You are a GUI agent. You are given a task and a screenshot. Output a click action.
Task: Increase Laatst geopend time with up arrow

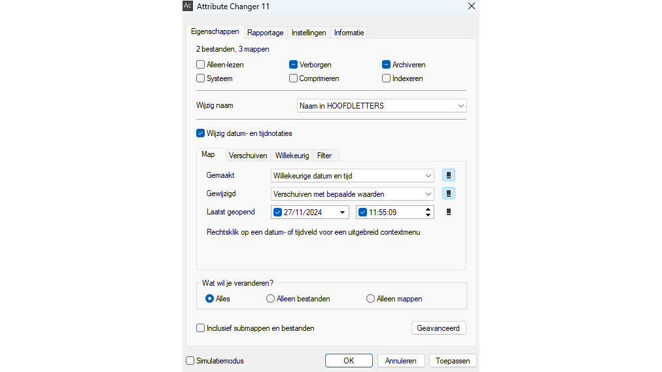click(428, 209)
